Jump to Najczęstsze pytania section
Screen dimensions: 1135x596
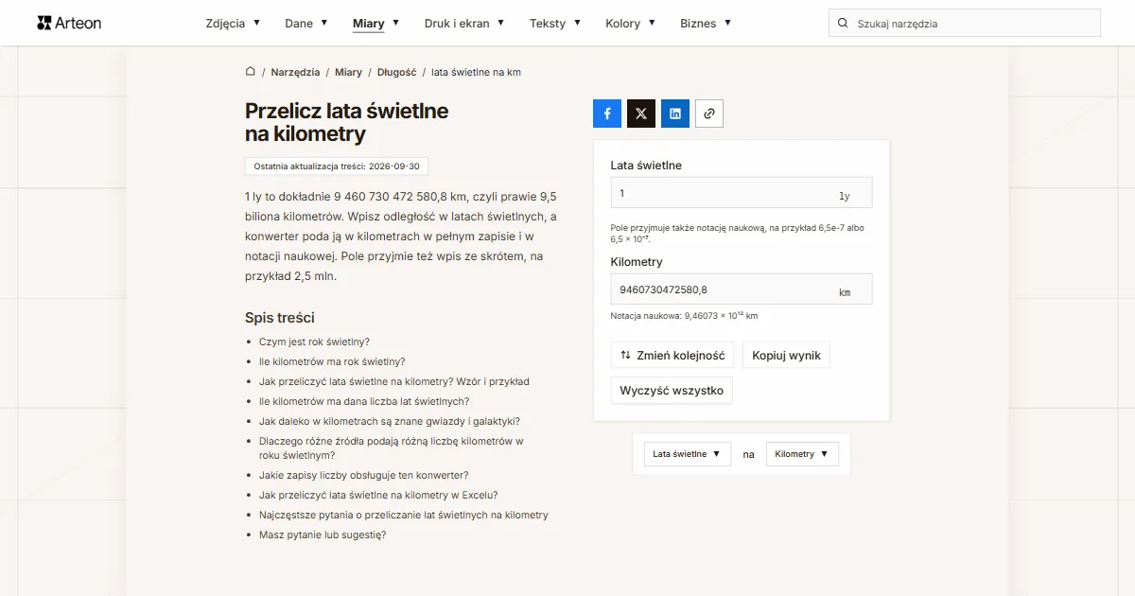[x=404, y=515]
